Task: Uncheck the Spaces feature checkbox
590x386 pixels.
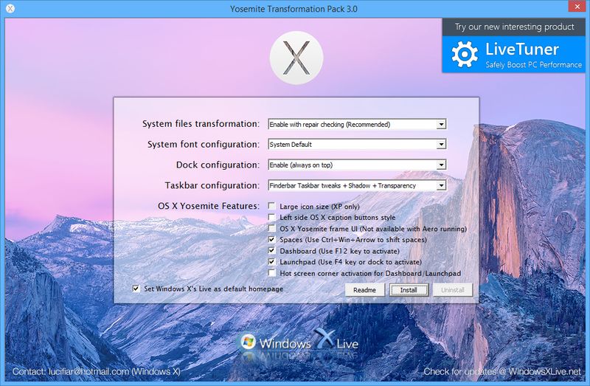Action: (271, 239)
